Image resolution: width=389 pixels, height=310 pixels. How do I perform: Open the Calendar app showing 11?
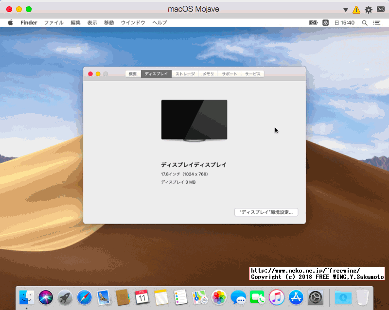[139, 299]
